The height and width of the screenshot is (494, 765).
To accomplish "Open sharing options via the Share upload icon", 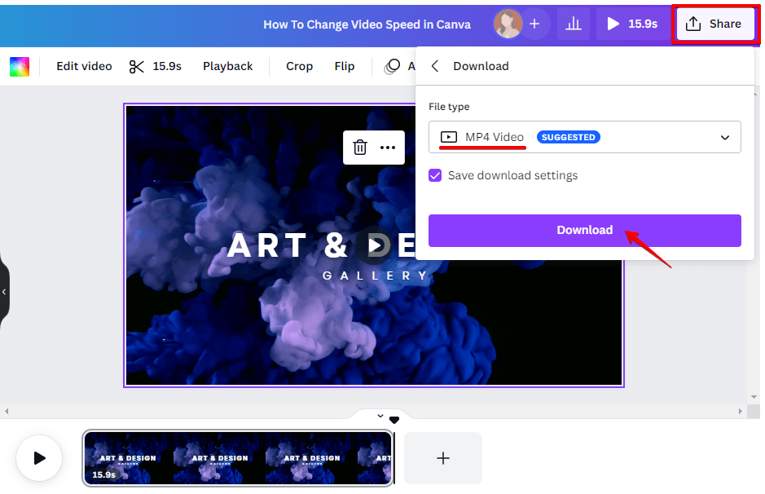I will click(x=714, y=24).
